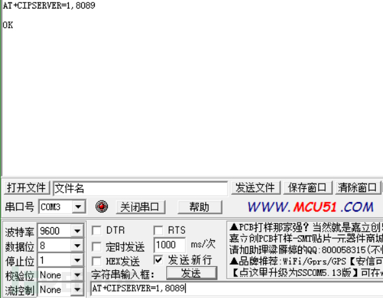The height and width of the screenshot is (298, 383).
Task: Click the OK response in receive window
Action: 8,25
